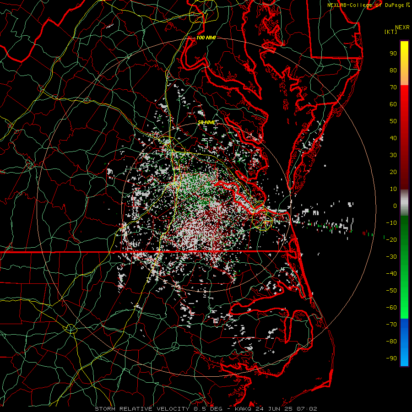Click the "80" value on the velocity scale
This screenshot has width=412, height=412.
point(393,70)
